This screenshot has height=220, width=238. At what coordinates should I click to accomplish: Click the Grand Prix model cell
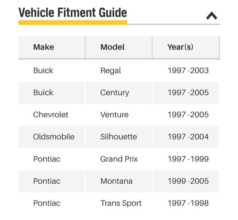(119, 159)
